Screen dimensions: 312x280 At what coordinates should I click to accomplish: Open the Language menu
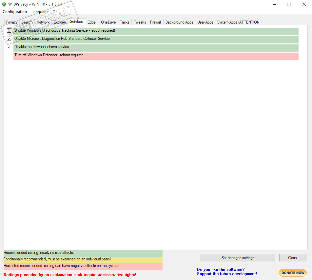pyautogui.click(x=40, y=12)
